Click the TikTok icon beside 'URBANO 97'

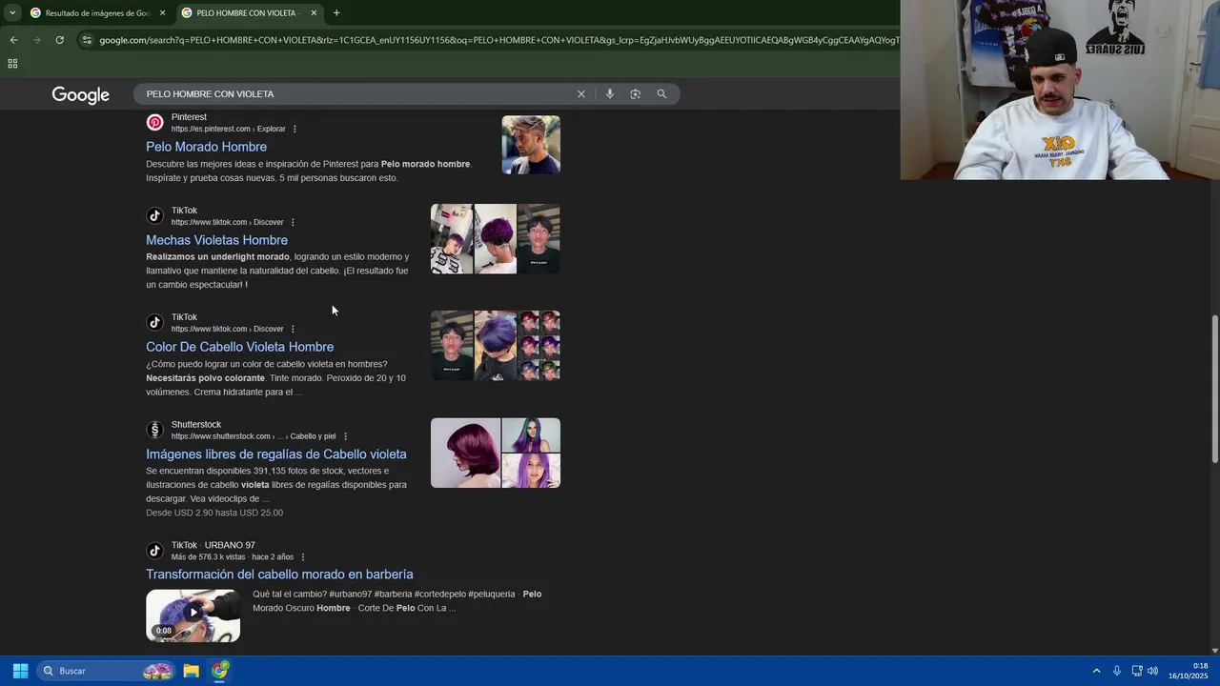pos(154,551)
